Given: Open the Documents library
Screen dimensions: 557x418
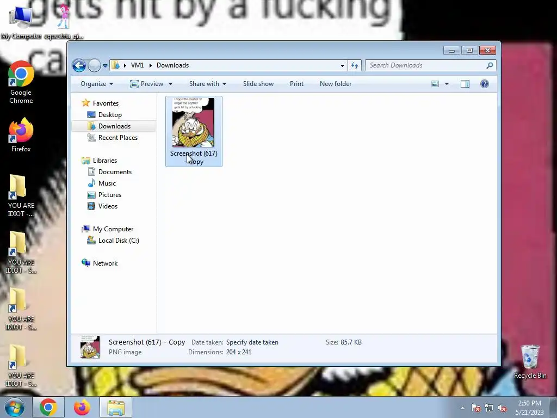Looking at the screenshot, I should (x=115, y=172).
